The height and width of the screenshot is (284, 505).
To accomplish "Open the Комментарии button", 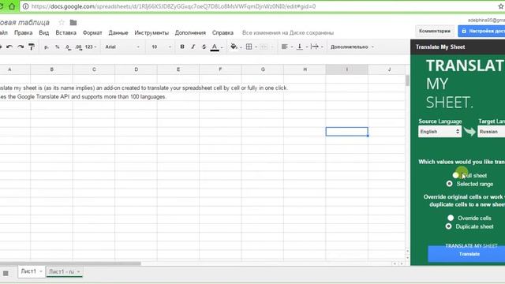I will (x=435, y=32).
